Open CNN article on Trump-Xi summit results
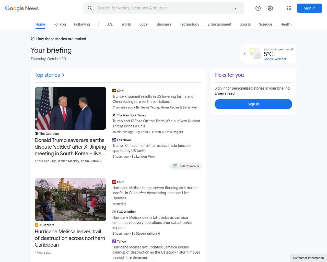 click(x=153, y=99)
